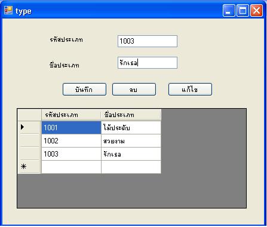Select grid cell 1002
Viewport: 267px width, 227px height.
pyautogui.click(x=71, y=141)
